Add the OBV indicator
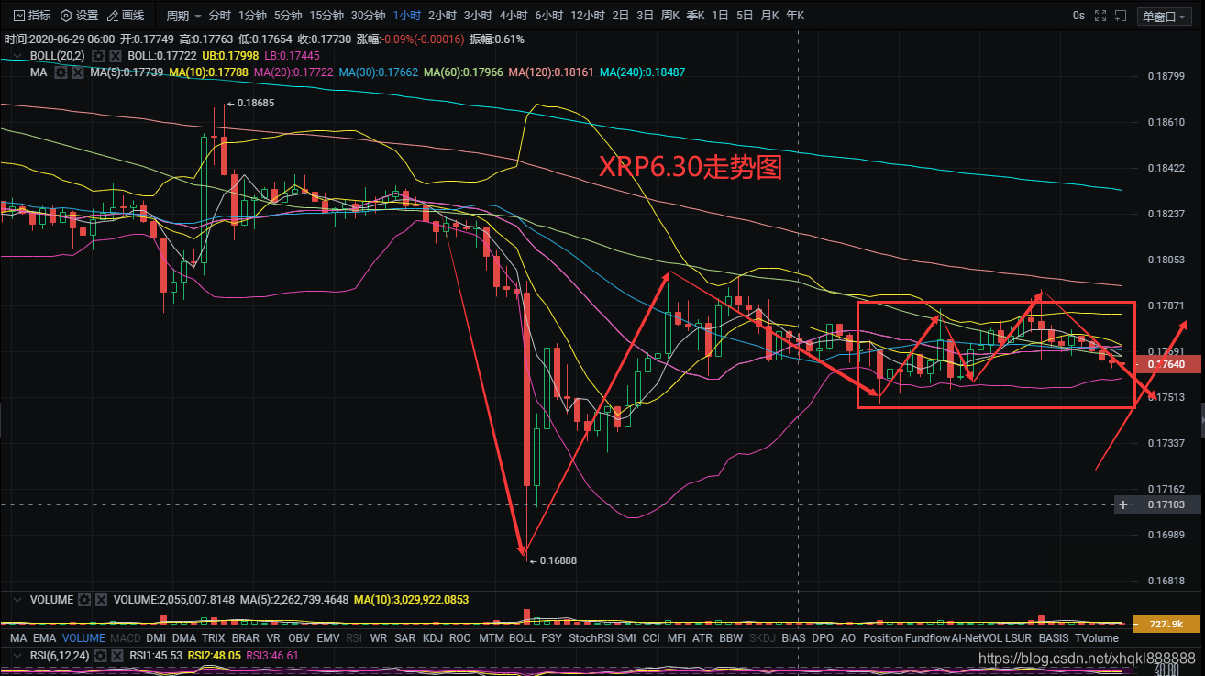Screen dimensions: 1205x676 click(299, 637)
